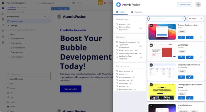Open more options for Landing page concept asset
Image resolution: width=206 pixels, height=112 pixels.
pyautogui.click(x=201, y=98)
